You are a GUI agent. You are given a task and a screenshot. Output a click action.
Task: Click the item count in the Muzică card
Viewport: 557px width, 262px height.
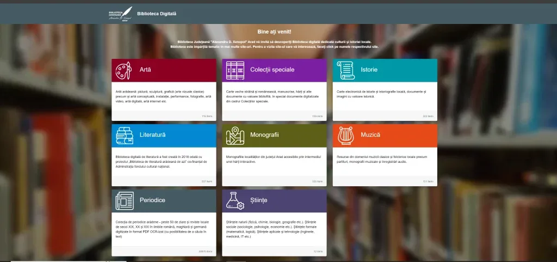(428, 181)
